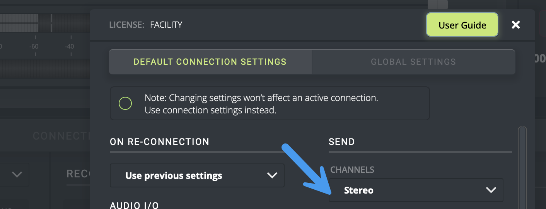Click the settings panel vertical scrollbar
Viewport: 546px width, 209px height.
[x=522, y=166]
